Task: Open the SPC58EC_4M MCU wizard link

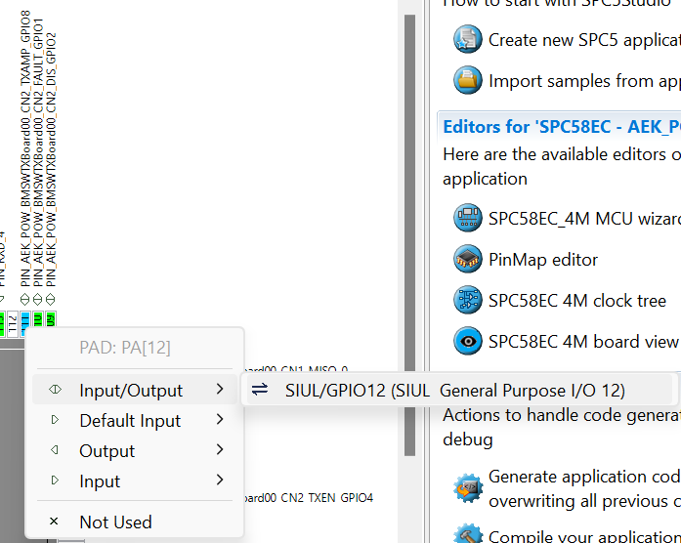Action: [584, 219]
